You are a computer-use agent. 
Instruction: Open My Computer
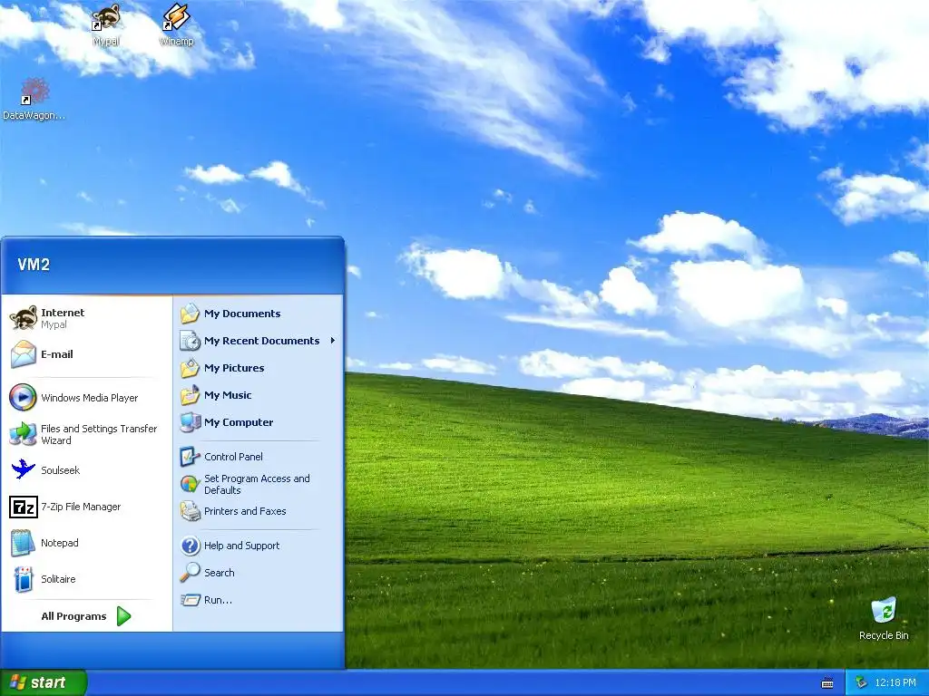tap(258, 422)
